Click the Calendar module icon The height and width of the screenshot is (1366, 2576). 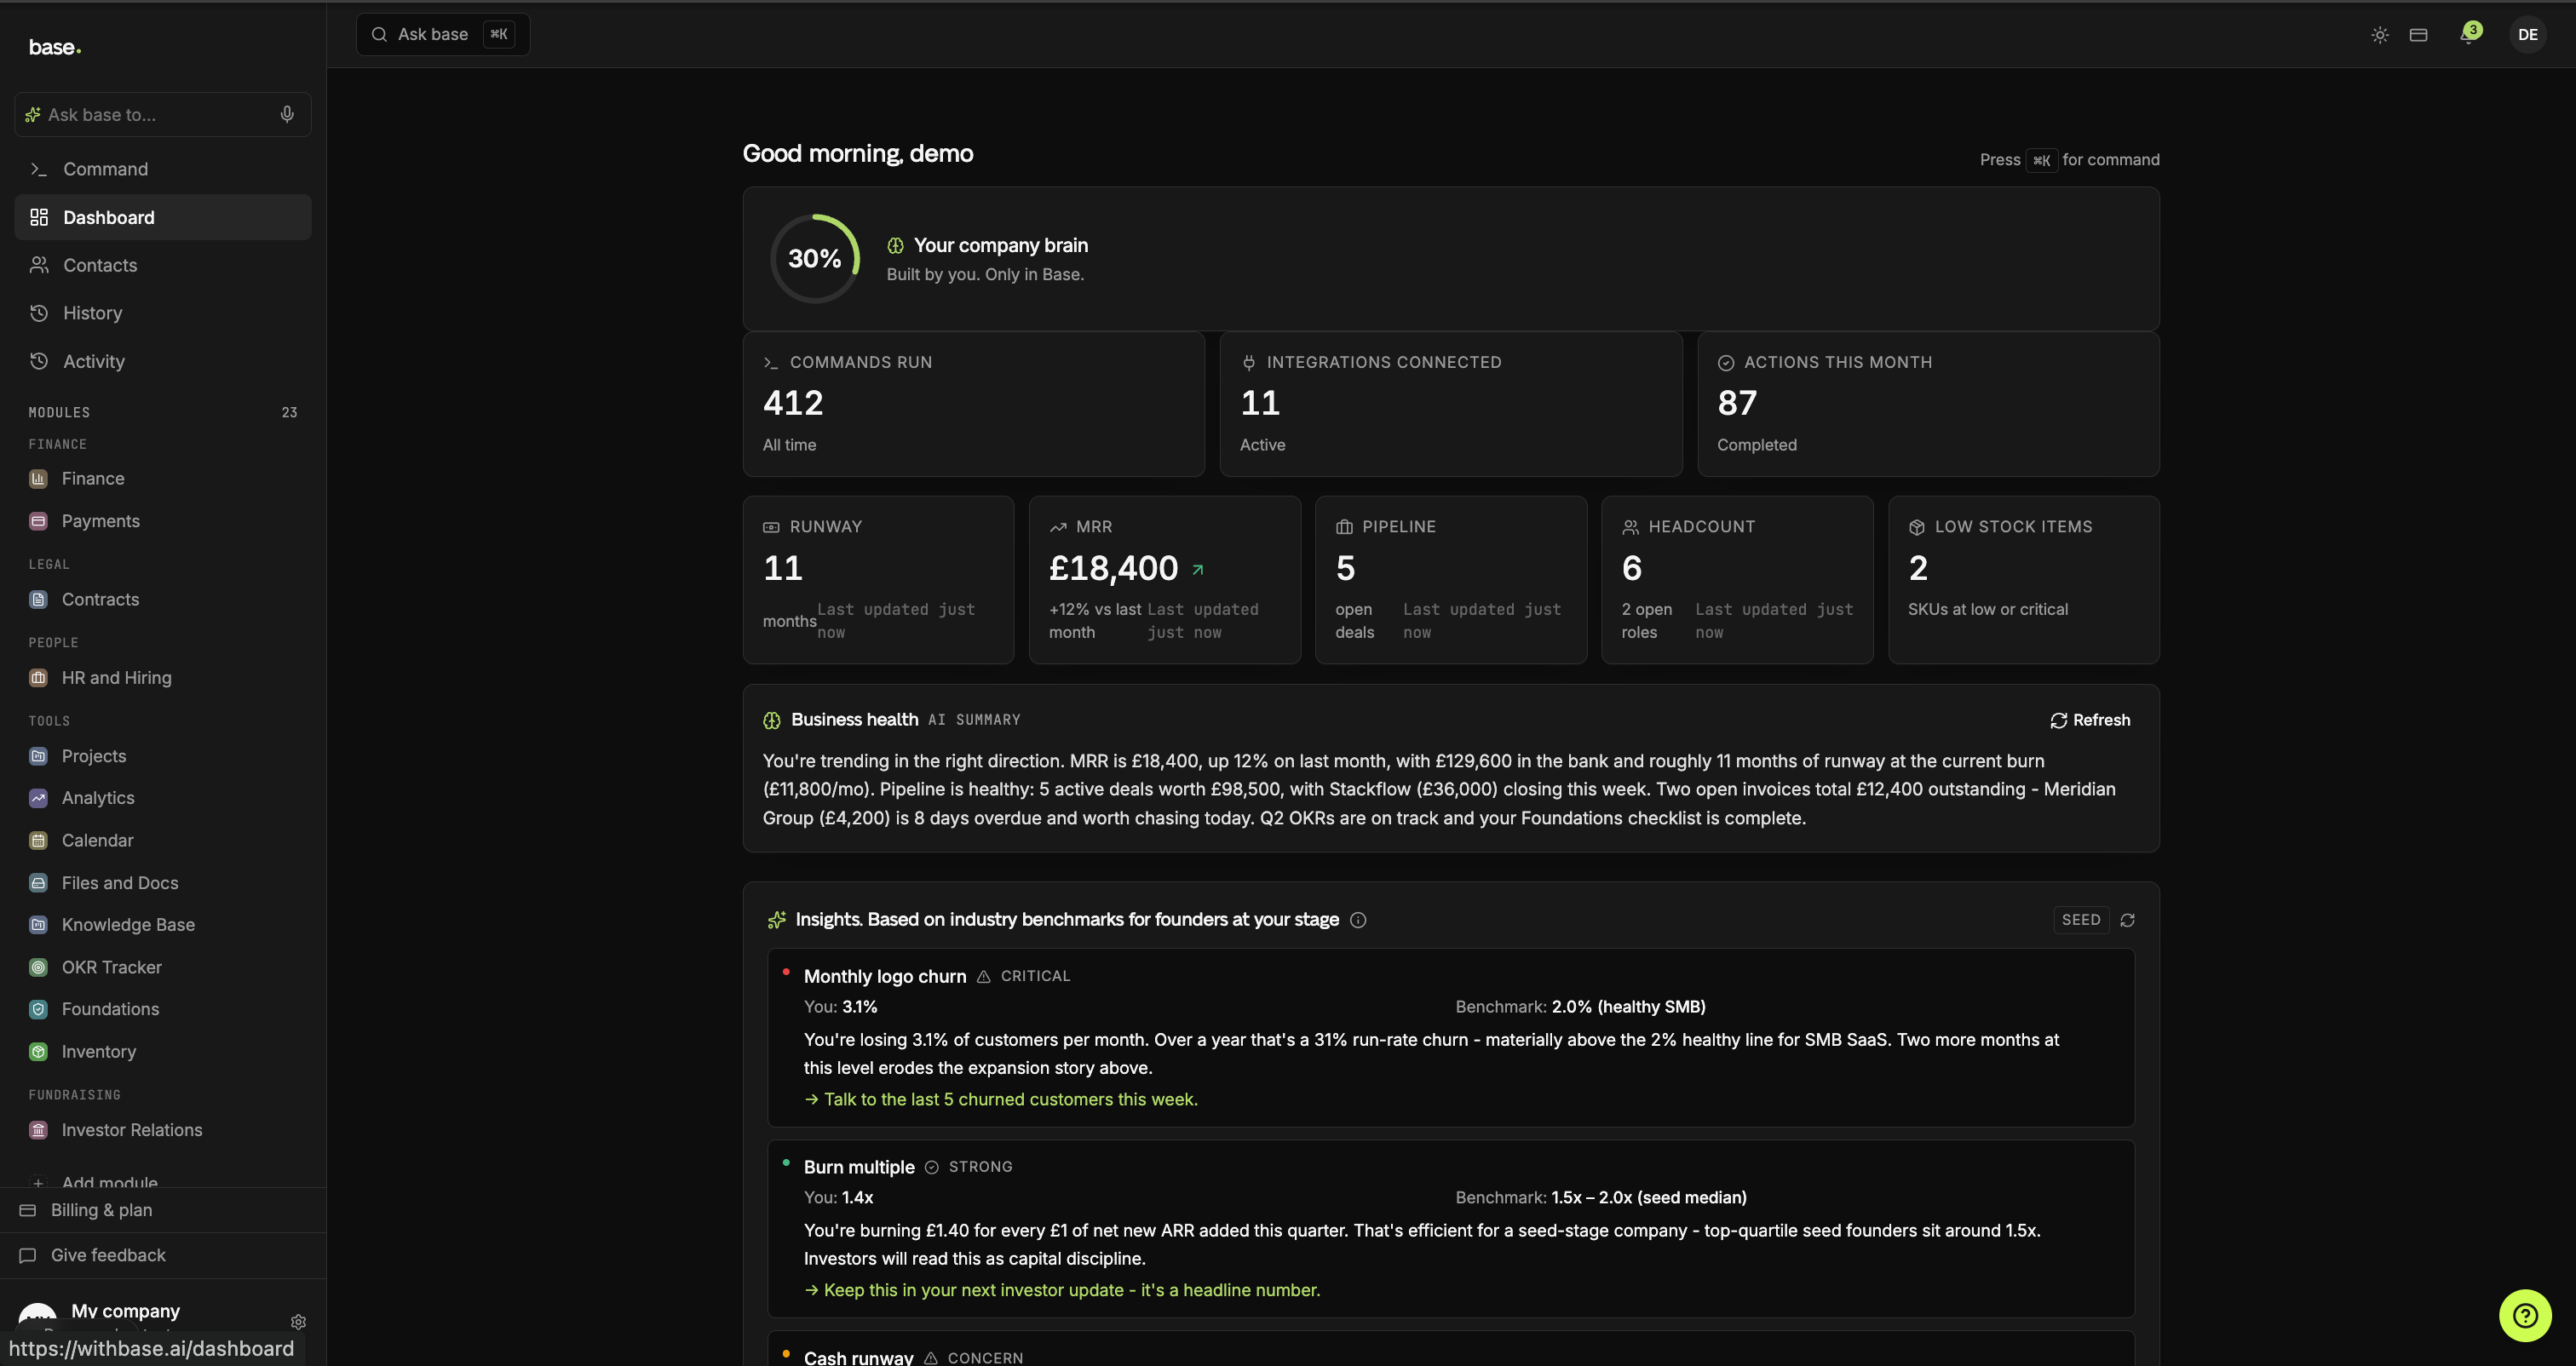(38, 840)
